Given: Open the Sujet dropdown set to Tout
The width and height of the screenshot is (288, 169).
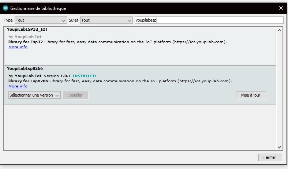Looking at the screenshot, I should coord(106,20).
